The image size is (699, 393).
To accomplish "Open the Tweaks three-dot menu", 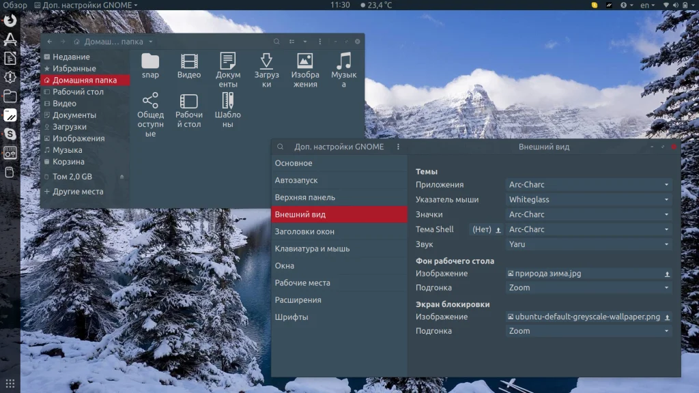I will [398, 147].
